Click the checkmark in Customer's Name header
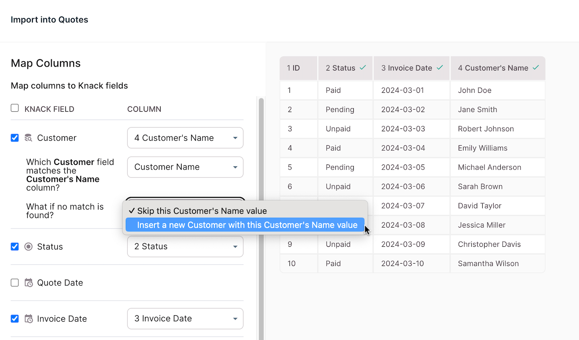579x340 pixels. [536, 68]
